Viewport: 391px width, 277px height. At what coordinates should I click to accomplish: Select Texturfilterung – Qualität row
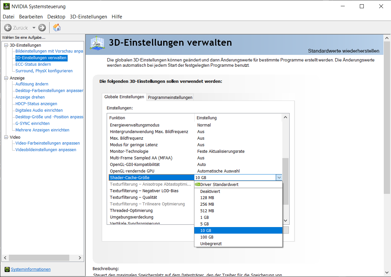(151, 197)
